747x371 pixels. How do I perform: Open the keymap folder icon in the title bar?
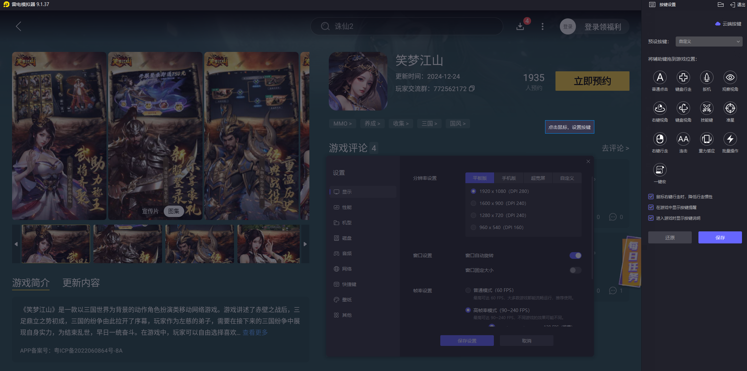pyautogui.click(x=721, y=5)
